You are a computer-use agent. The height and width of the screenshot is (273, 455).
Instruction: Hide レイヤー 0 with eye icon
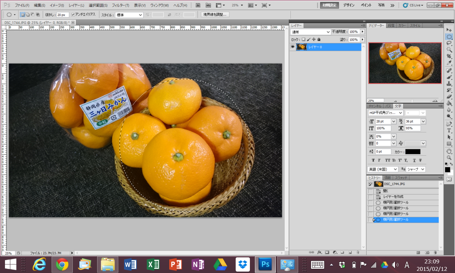293,47
